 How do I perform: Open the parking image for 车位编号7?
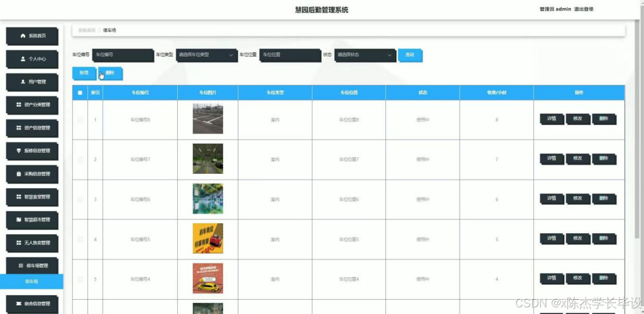208,158
